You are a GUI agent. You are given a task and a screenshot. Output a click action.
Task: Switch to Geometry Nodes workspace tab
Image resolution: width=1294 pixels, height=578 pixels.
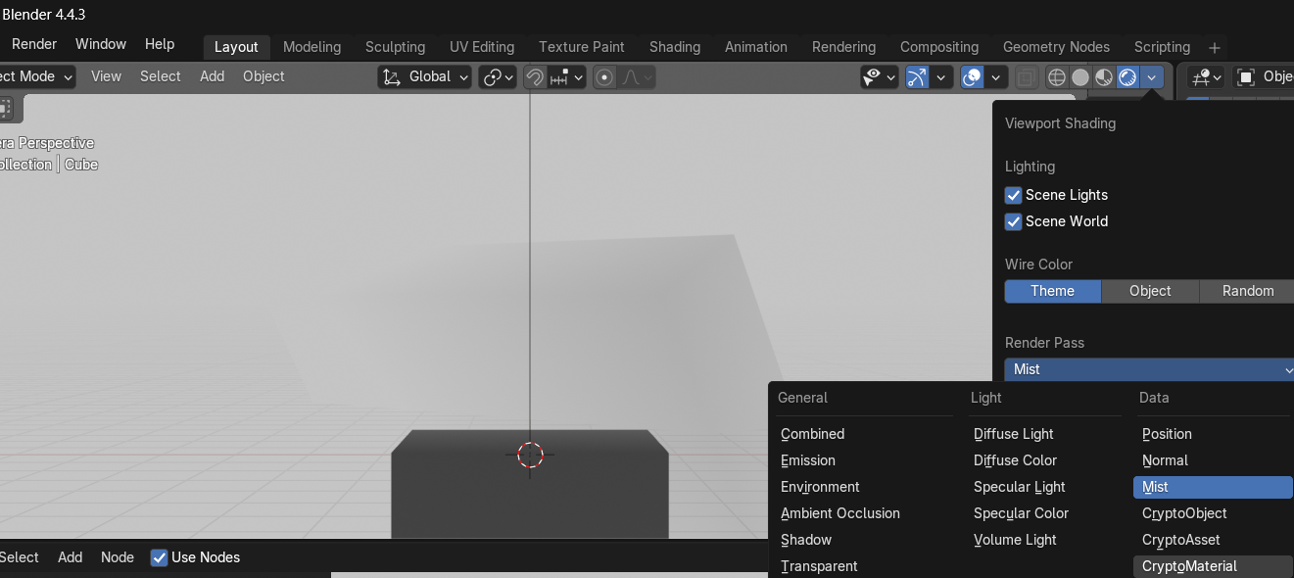click(x=1056, y=47)
